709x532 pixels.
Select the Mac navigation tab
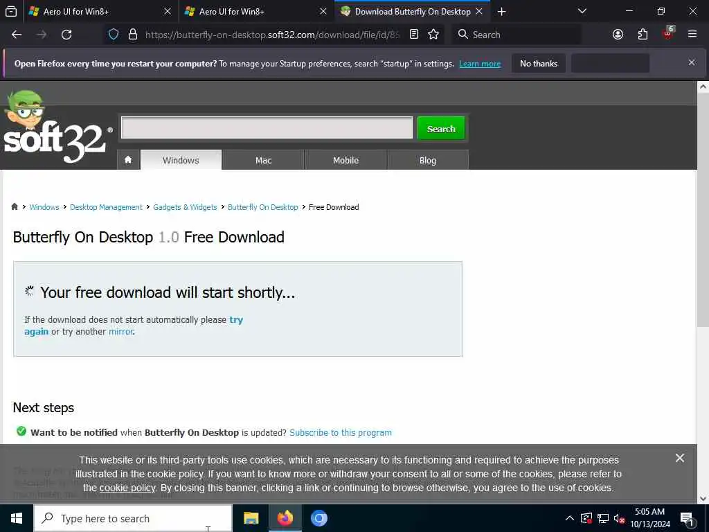click(x=263, y=160)
